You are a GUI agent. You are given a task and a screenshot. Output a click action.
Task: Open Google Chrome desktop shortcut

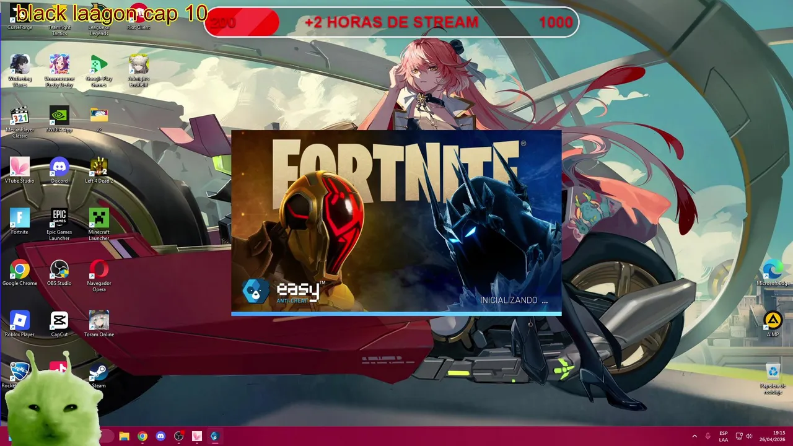click(x=20, y=273)
